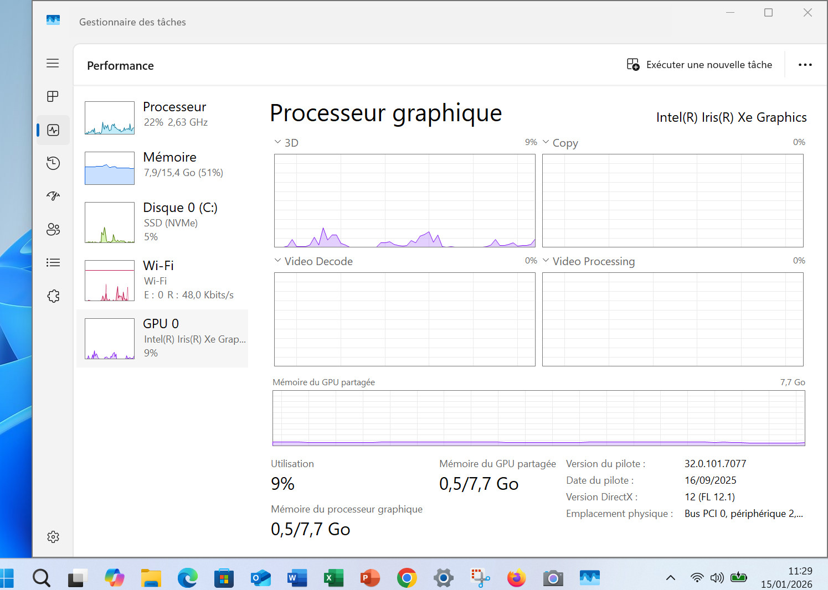Open Startup apps icon in sidebar
Screen dimensions: 828x590
[53, 196]
